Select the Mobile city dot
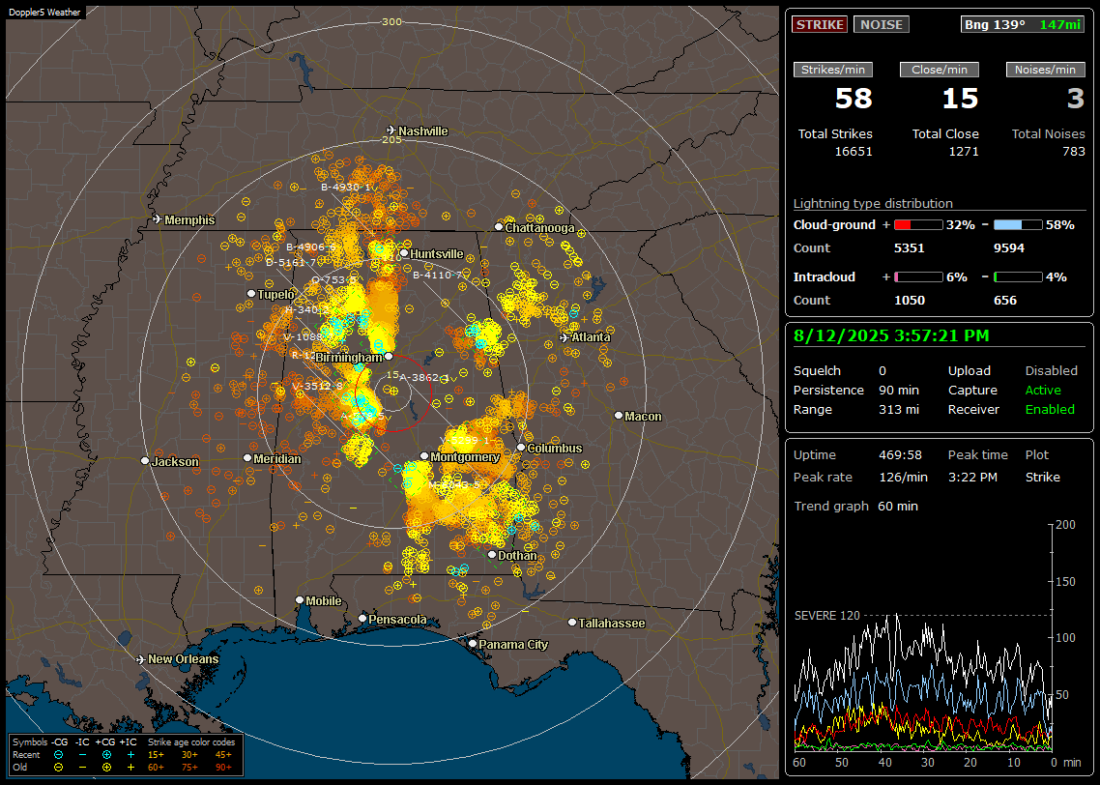Image resolution: width=1100 pixels, height=785 pixels. 300,599
